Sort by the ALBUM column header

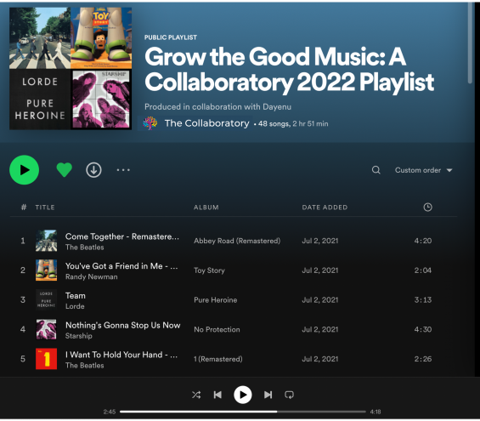pyautogui.click(x=206, y=208)
